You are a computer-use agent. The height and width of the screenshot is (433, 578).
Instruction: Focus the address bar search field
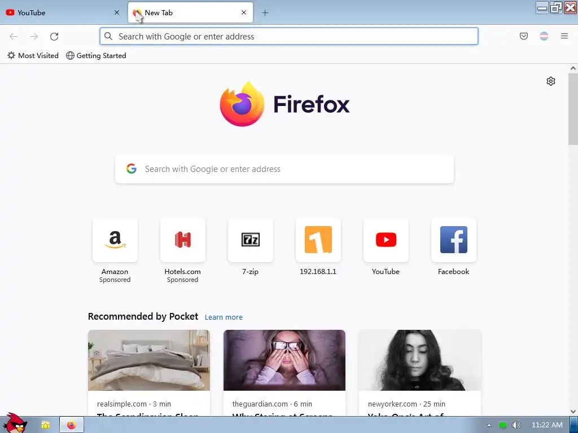pyautogui.click(x=288, y=37)
